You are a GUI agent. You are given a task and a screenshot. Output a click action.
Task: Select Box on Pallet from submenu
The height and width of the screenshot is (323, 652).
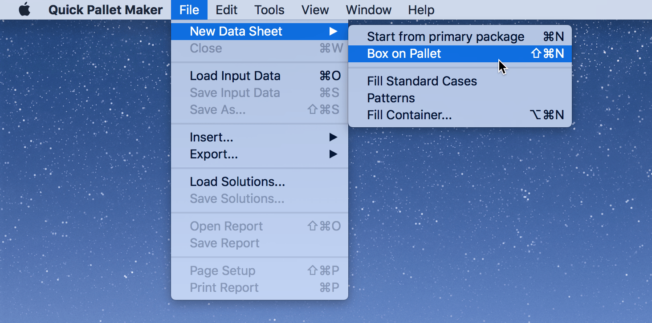(403, 53)
